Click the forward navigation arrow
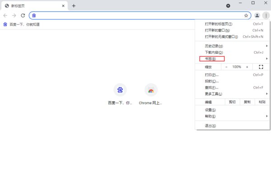 [x=14, y=15]
